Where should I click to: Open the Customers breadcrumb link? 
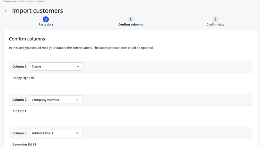11,2
